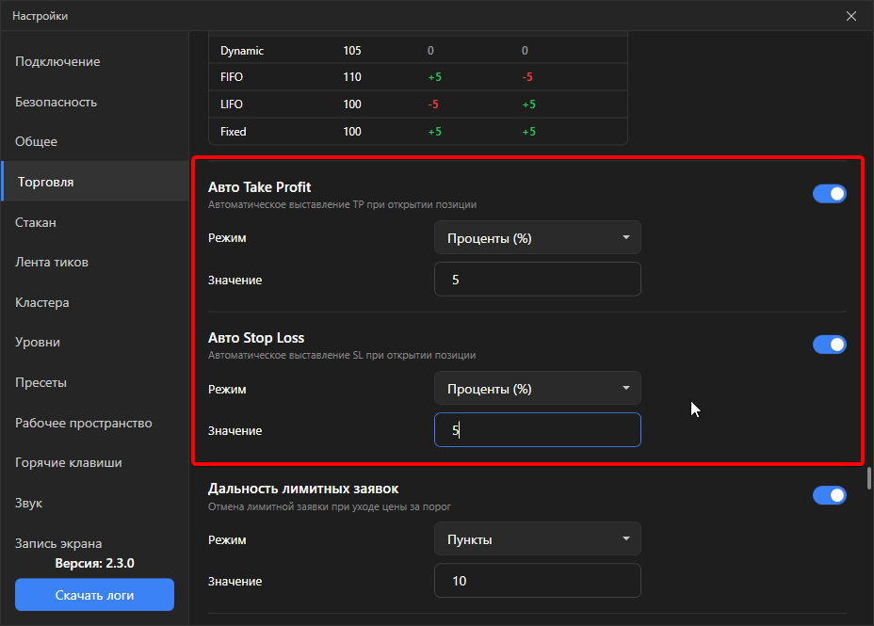874x626 pixels.
Task: Click the 105 value in Dynamic row
Action: pos(352,51)
